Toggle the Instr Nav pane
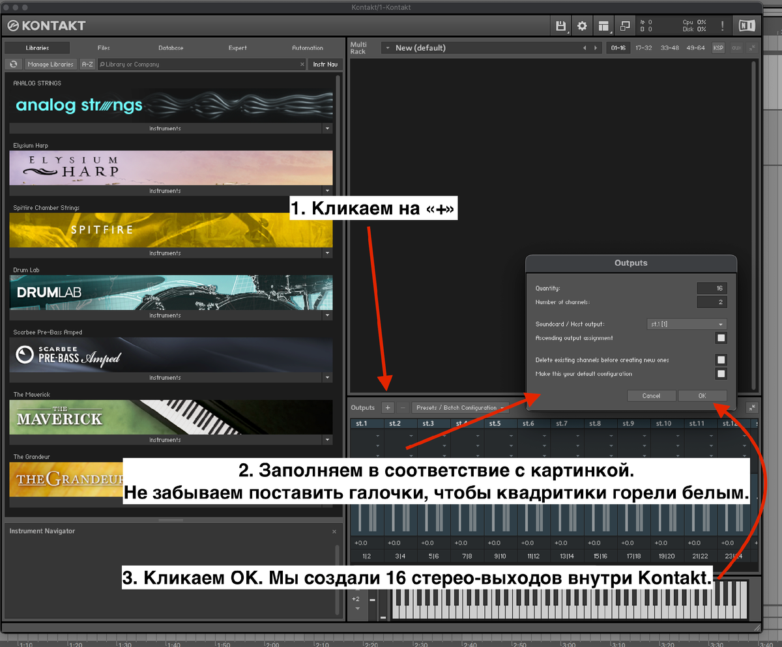Image resolution: width=782 pixels, height=647 pixels. [x=325, y=65]
